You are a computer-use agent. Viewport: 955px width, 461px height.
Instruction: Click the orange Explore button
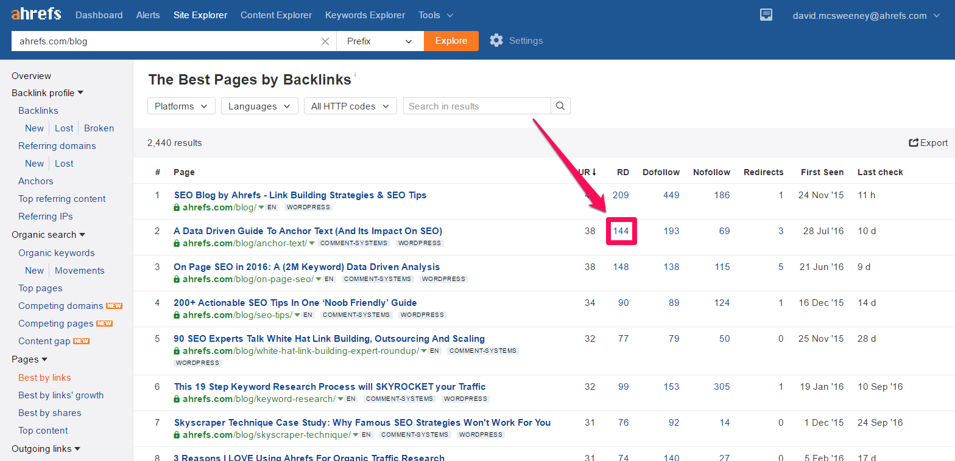point(451,41)
